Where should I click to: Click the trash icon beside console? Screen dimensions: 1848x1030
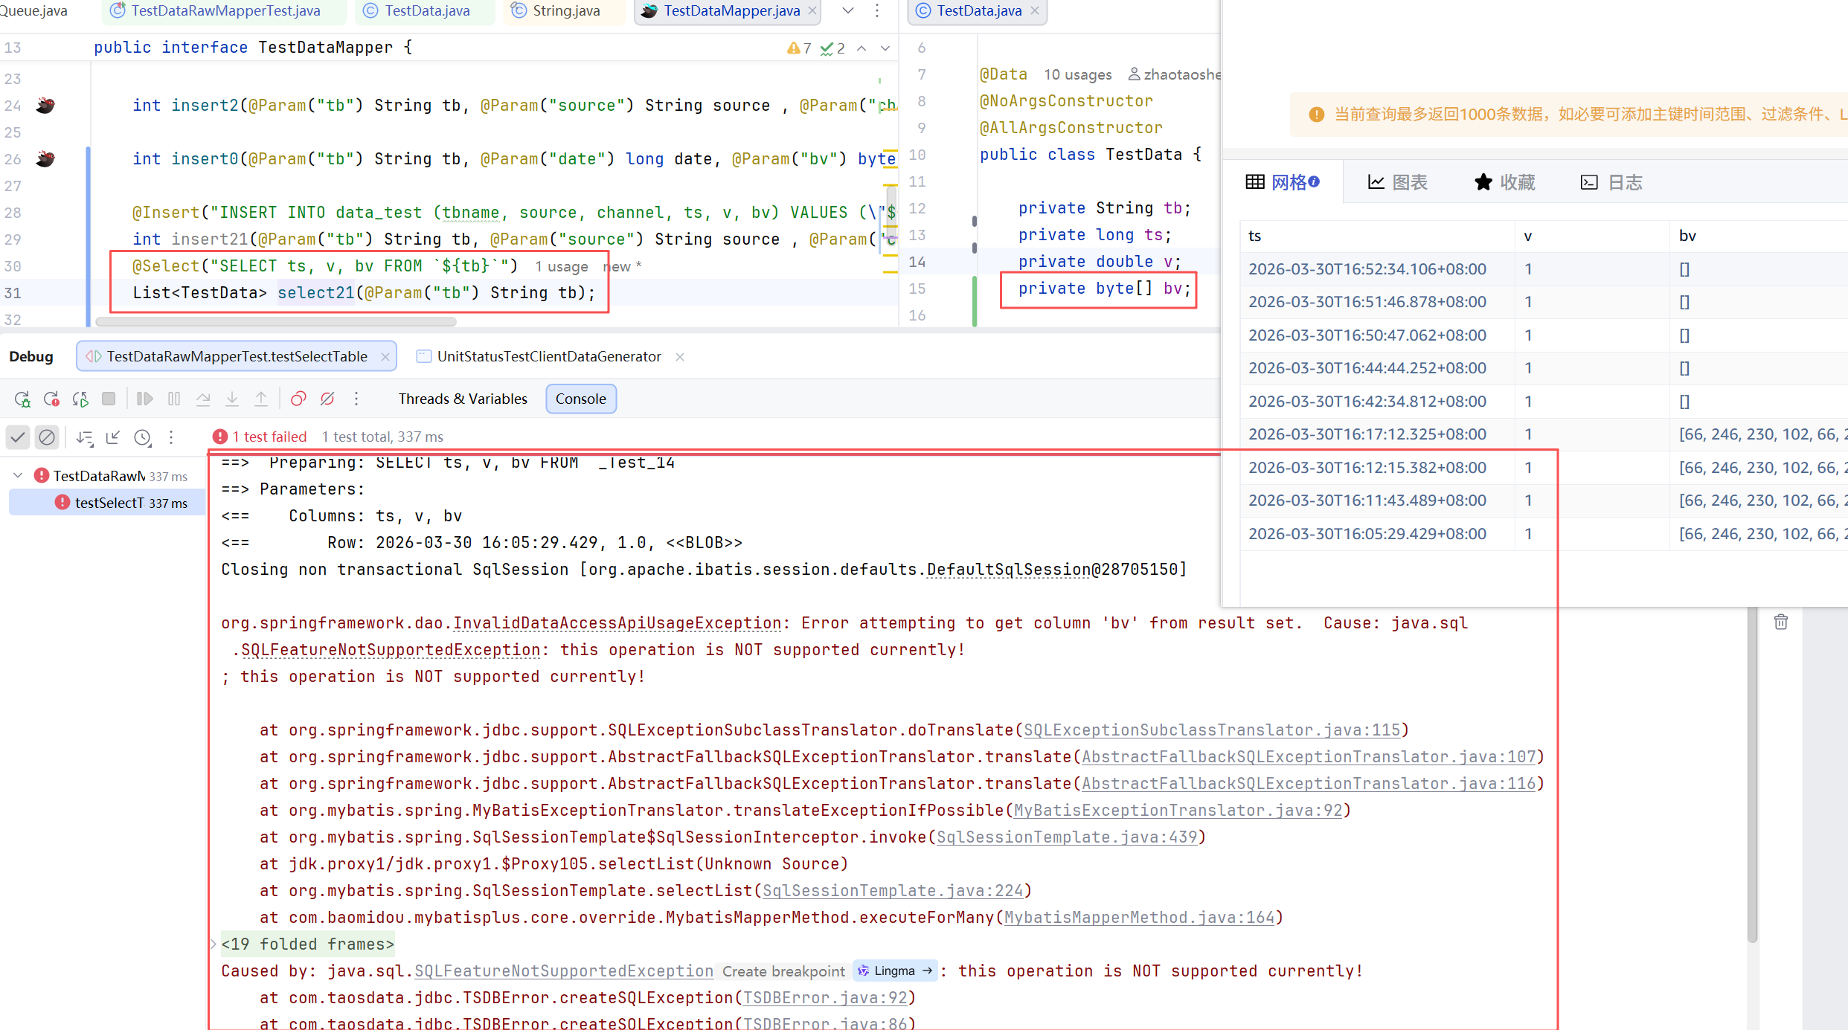point(1781,622)
